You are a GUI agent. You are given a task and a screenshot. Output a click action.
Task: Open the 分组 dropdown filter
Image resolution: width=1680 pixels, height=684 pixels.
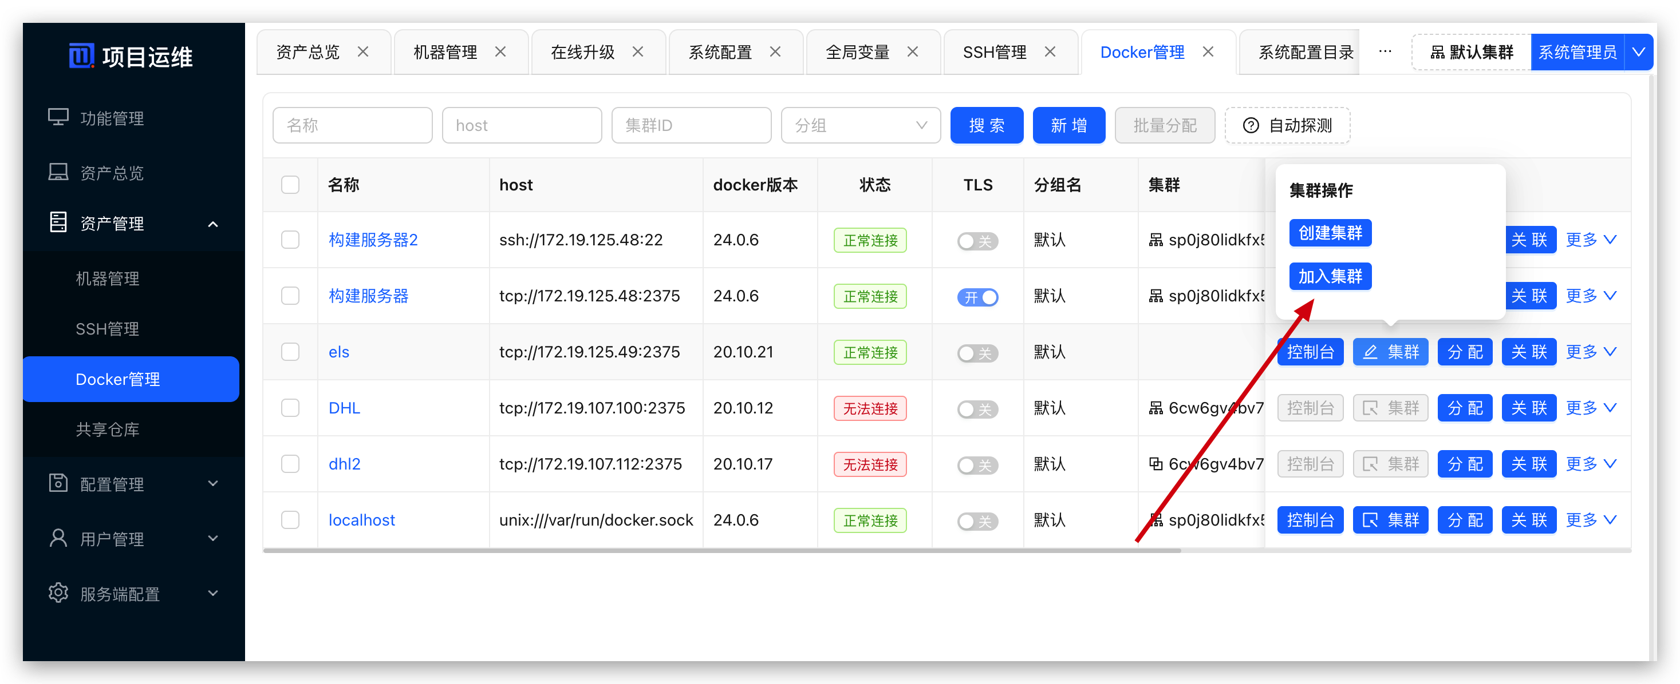tap(860, 125)
